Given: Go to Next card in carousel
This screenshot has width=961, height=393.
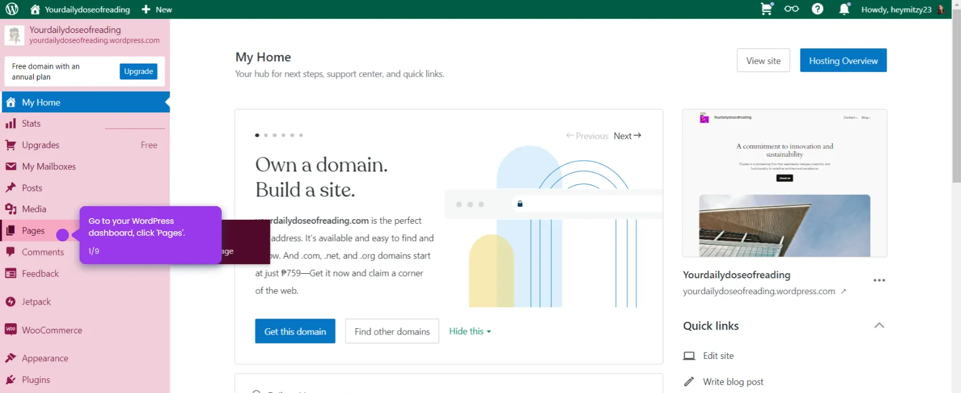Looking at the screenshot, I should [627, 136].
